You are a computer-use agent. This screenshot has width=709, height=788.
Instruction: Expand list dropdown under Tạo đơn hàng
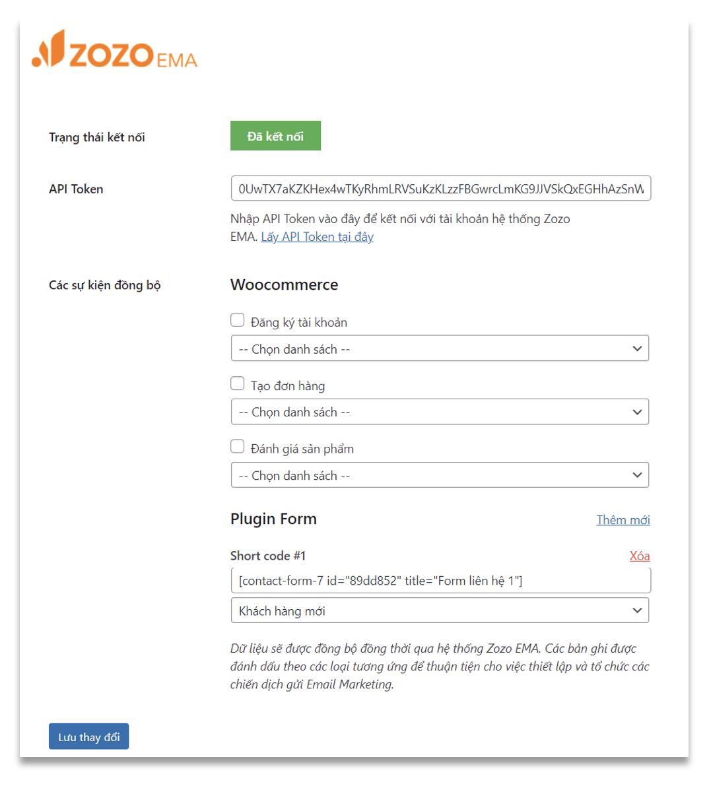[x=440, y=412]
